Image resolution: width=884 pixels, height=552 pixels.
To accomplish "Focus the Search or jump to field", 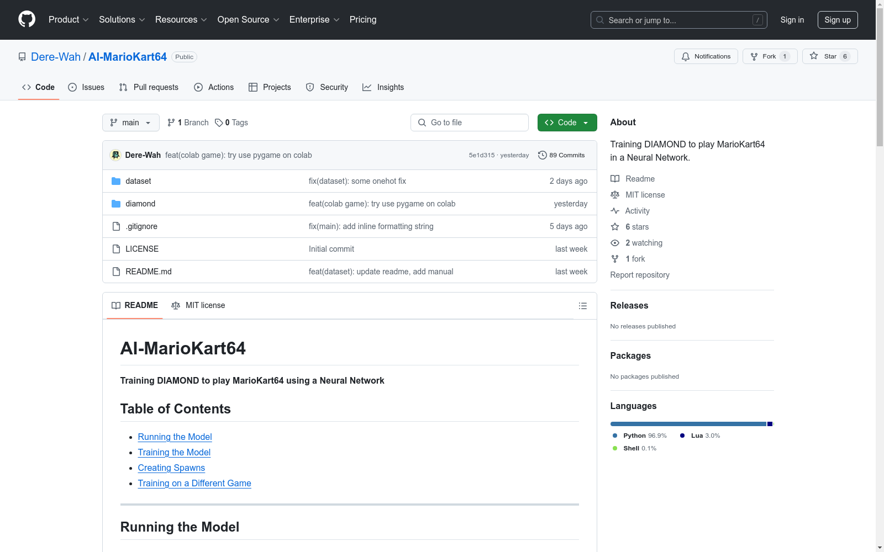I will click(679, 20).
